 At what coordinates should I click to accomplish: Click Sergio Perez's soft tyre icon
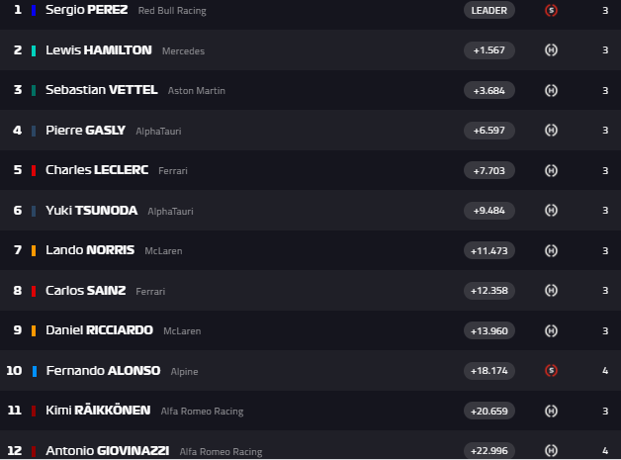point(551,10)
